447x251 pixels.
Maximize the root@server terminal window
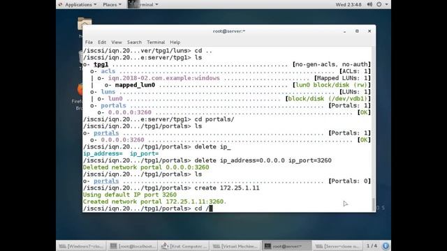pos(357,31)
